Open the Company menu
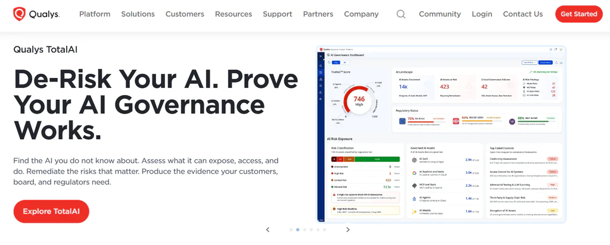This screenshot has width=610, height=245. [361, 14]
